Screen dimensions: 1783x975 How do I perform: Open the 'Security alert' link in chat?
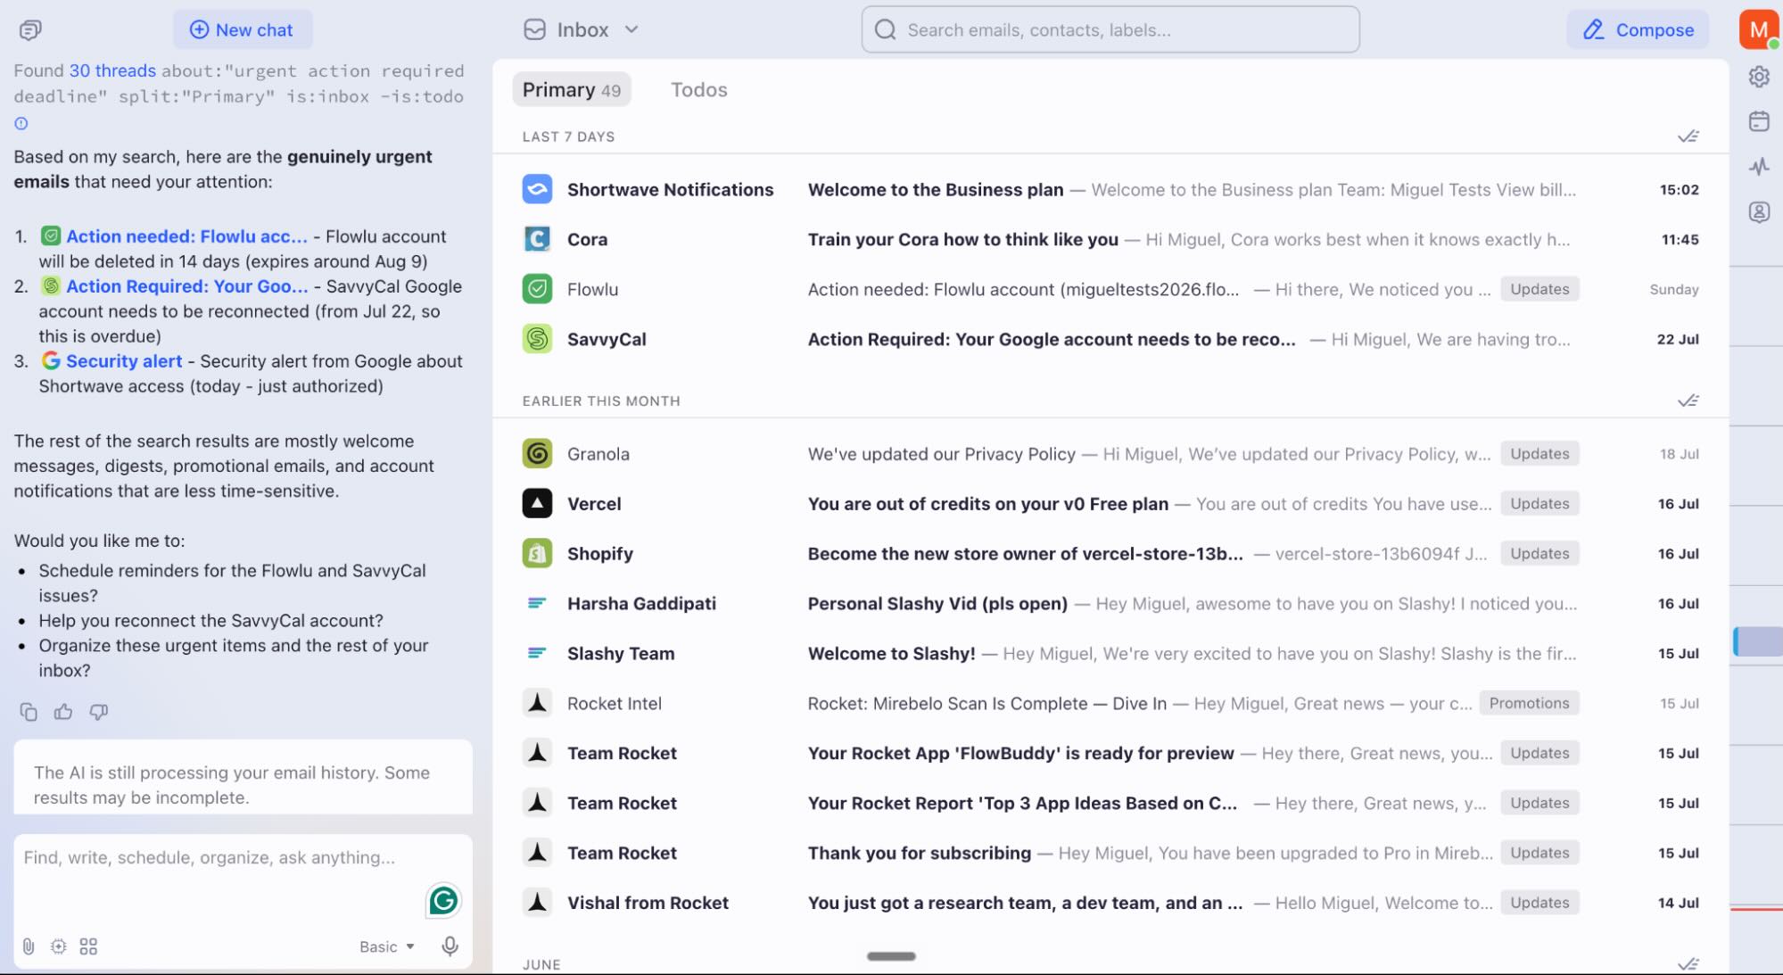[x=124, y=361]
